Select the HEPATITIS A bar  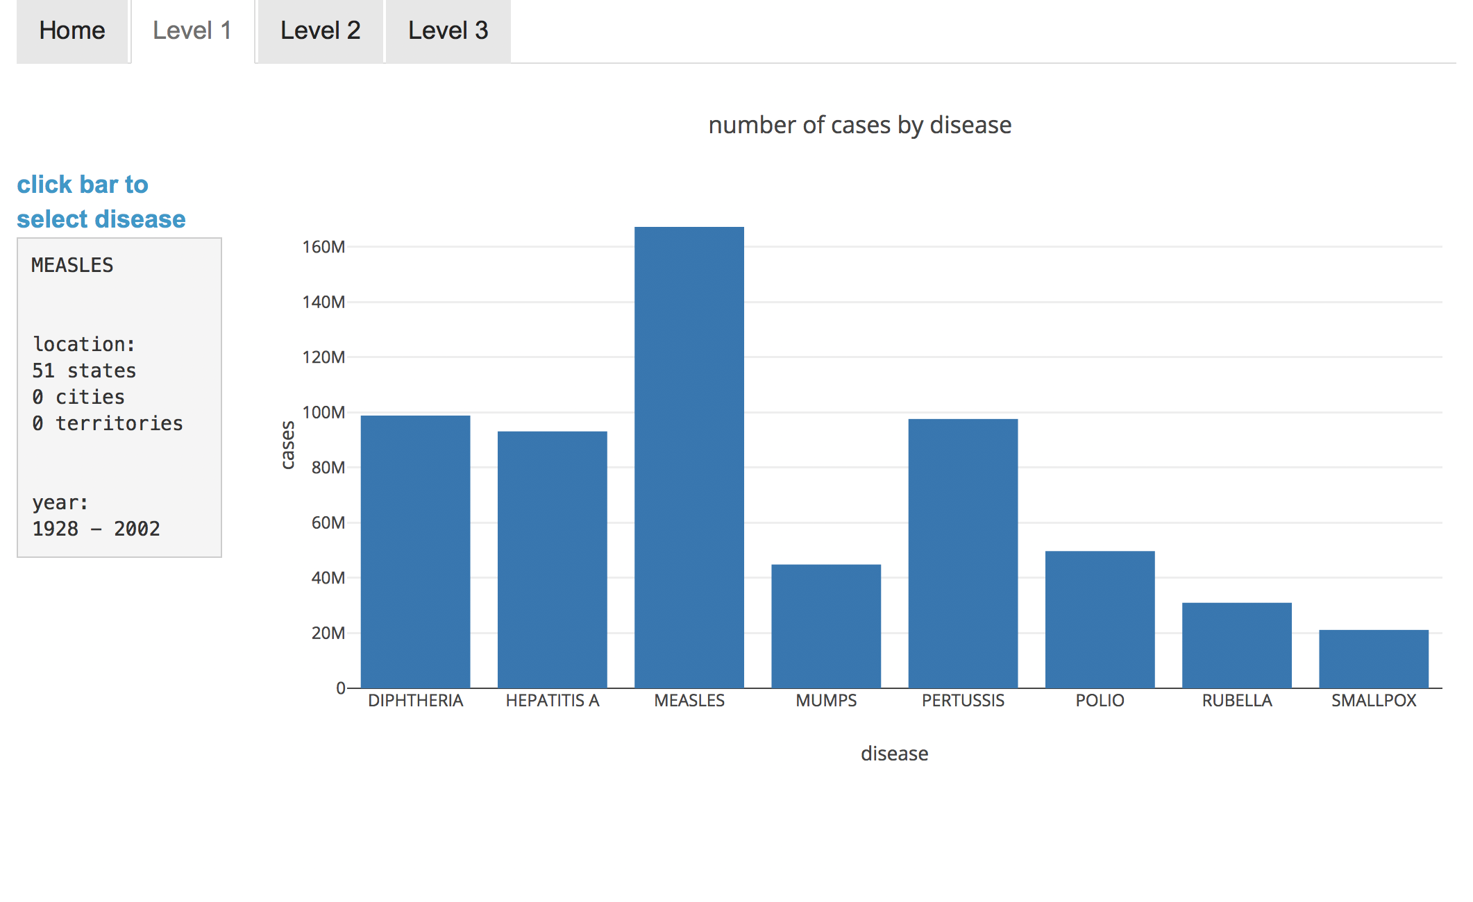552,559
